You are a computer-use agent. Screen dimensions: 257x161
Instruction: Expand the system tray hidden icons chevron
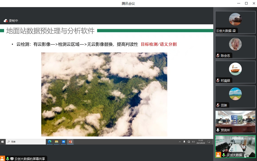pos(180,142)
